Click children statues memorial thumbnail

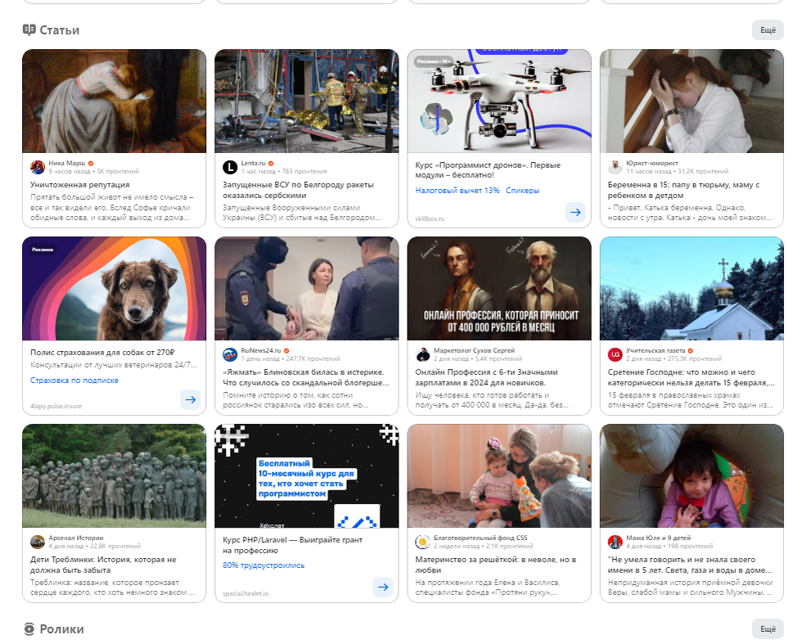point(114,475)
